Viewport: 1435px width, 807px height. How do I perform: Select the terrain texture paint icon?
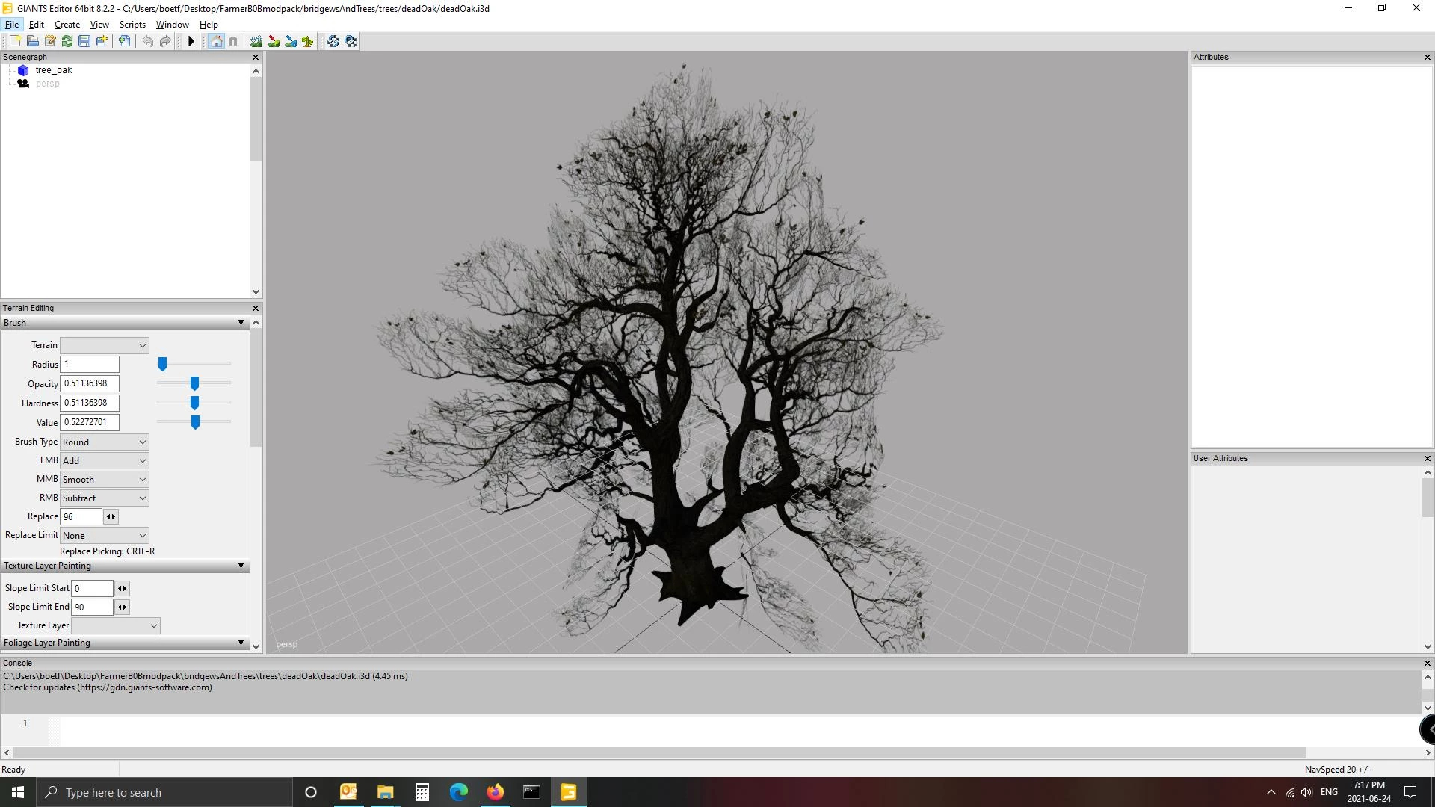274,41
